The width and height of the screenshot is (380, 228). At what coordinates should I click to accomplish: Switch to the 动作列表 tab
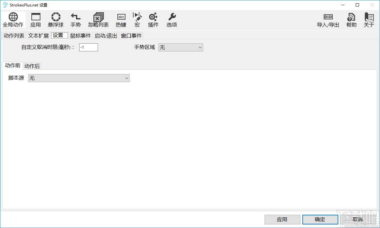click(14, 36)
